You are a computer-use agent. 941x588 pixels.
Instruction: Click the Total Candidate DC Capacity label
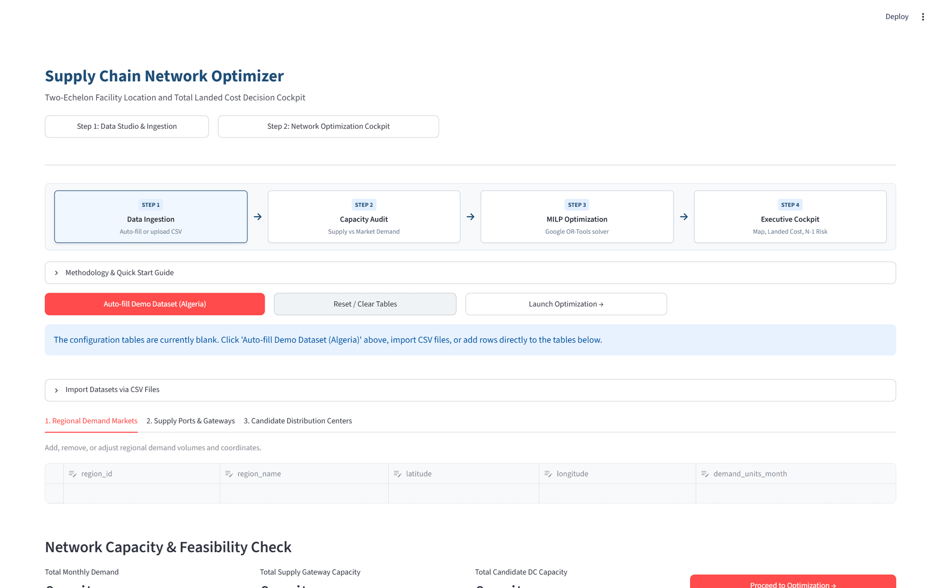[x=521, y=572]
